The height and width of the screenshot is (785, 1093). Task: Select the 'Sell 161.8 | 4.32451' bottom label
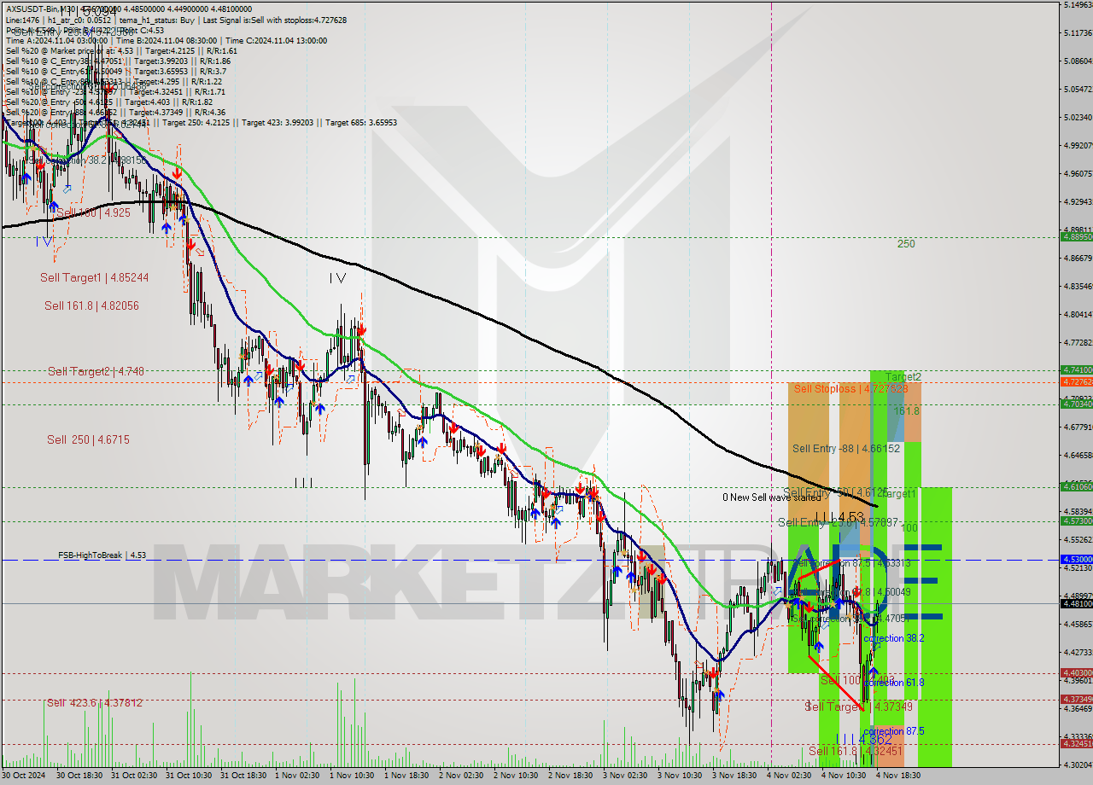(x=856, y=751)
